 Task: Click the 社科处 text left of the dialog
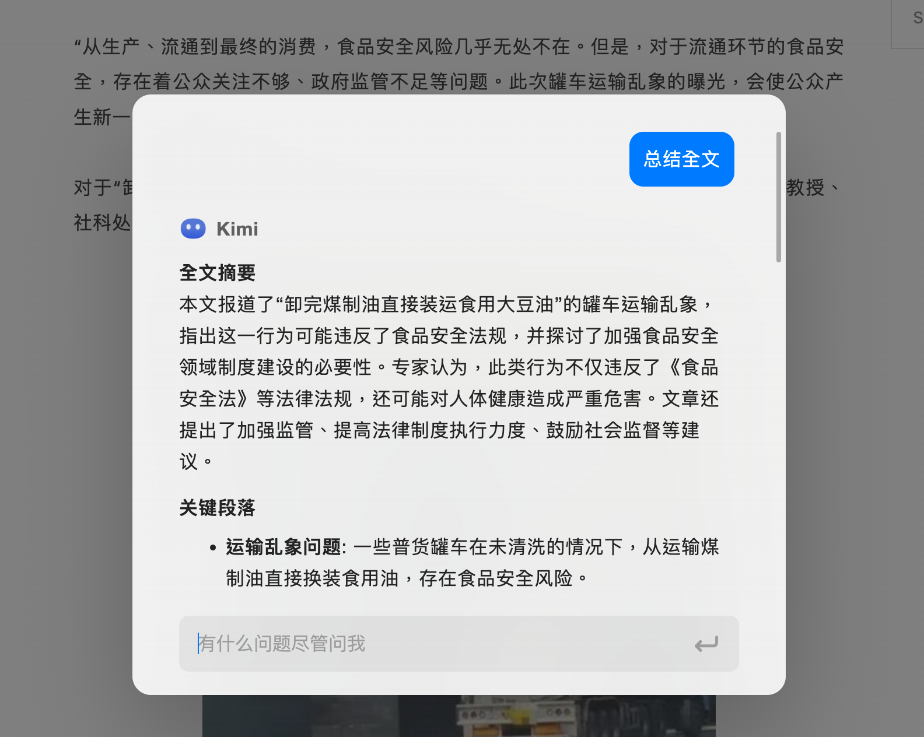[103, 223]
